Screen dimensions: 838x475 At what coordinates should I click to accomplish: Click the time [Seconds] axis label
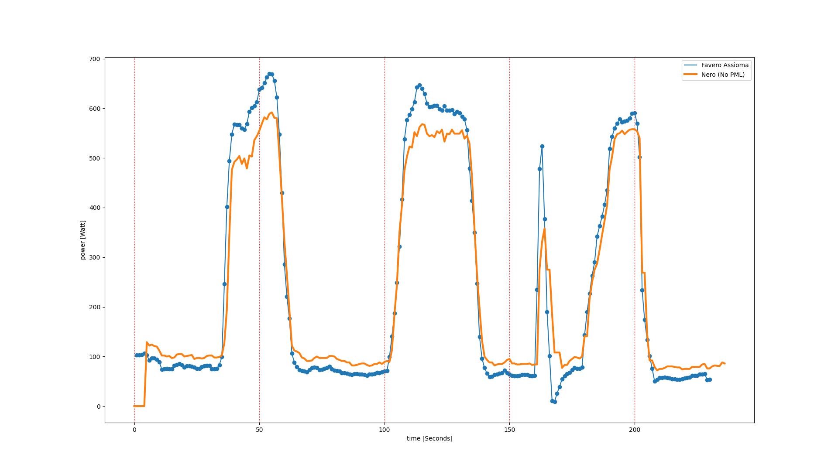pos(429,438)
